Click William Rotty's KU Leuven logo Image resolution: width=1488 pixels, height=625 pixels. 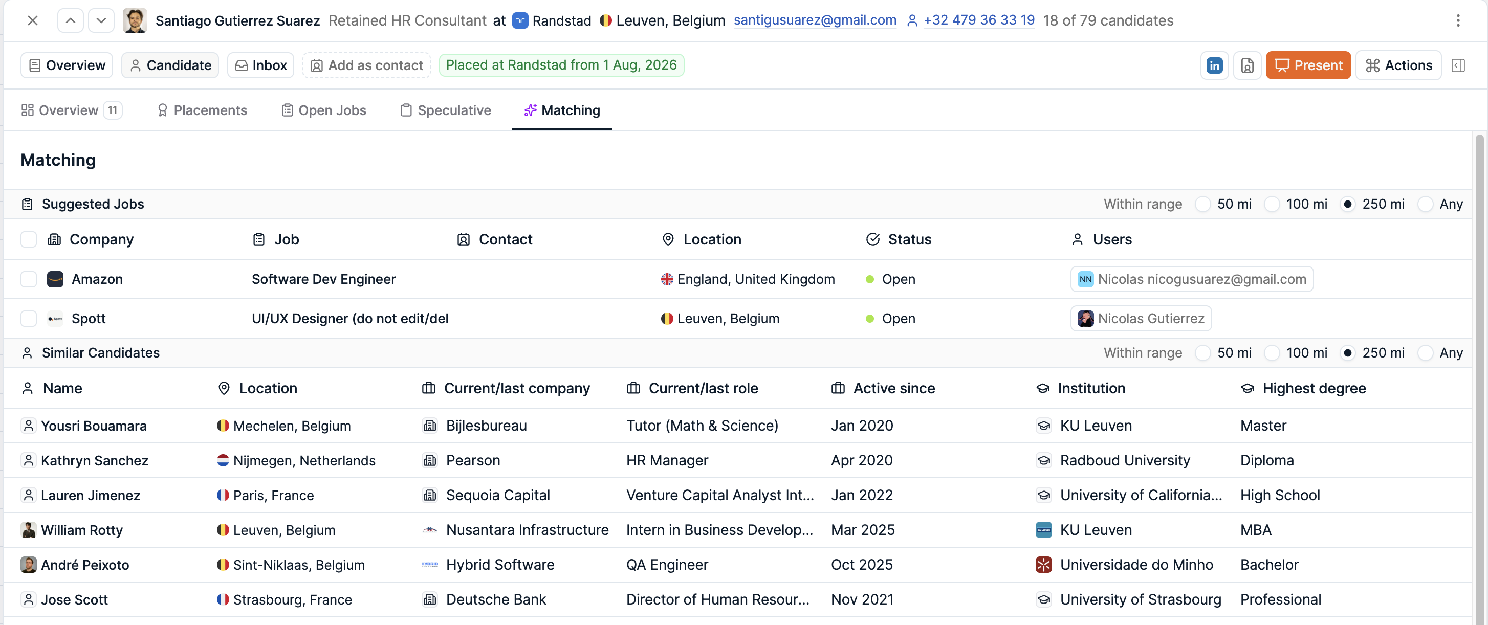tap(1043, 530)
